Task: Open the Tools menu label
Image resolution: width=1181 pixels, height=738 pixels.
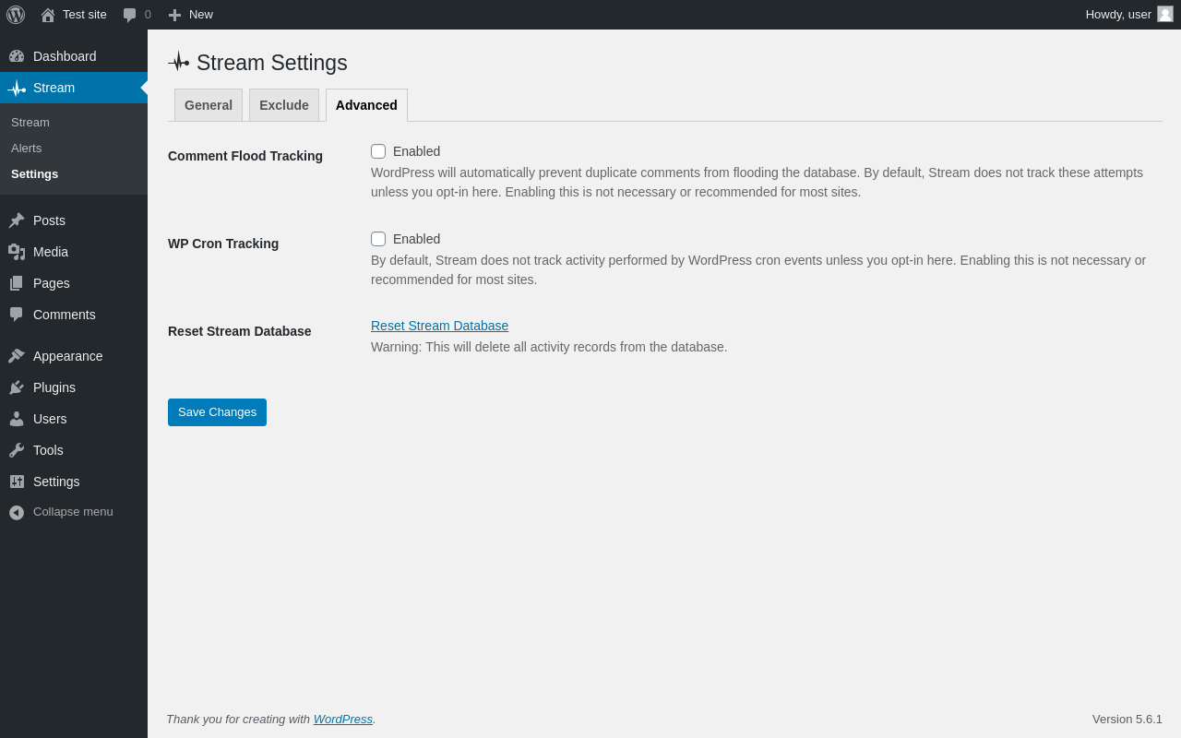Action: [x=48, y=450]
